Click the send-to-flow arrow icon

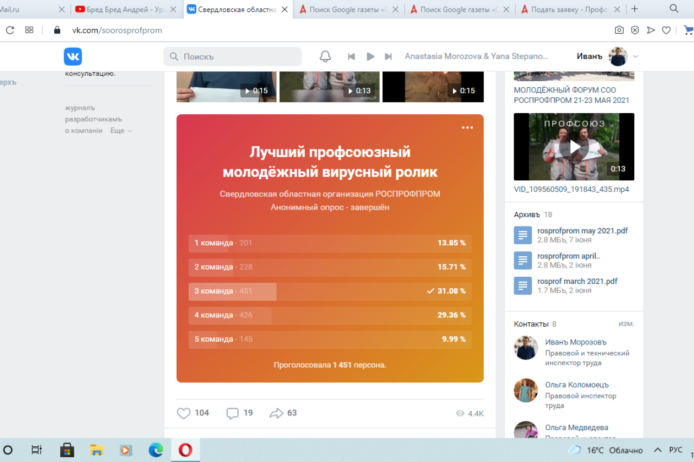pos(651,30)
